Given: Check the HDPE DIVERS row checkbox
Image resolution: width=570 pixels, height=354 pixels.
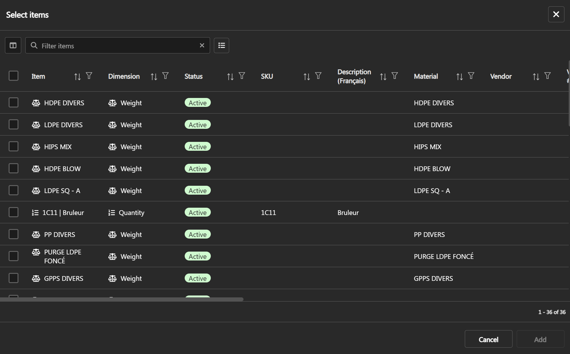Looking at the screenshot, I should (x=13, y=103).
